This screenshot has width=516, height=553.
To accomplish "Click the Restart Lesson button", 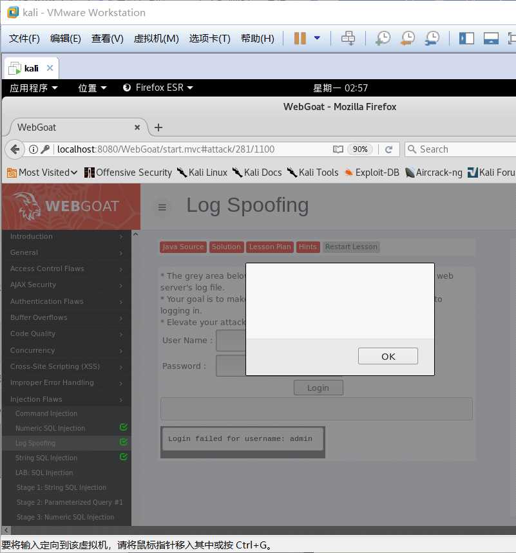I will pyautogui.click(x=351, y=247).
